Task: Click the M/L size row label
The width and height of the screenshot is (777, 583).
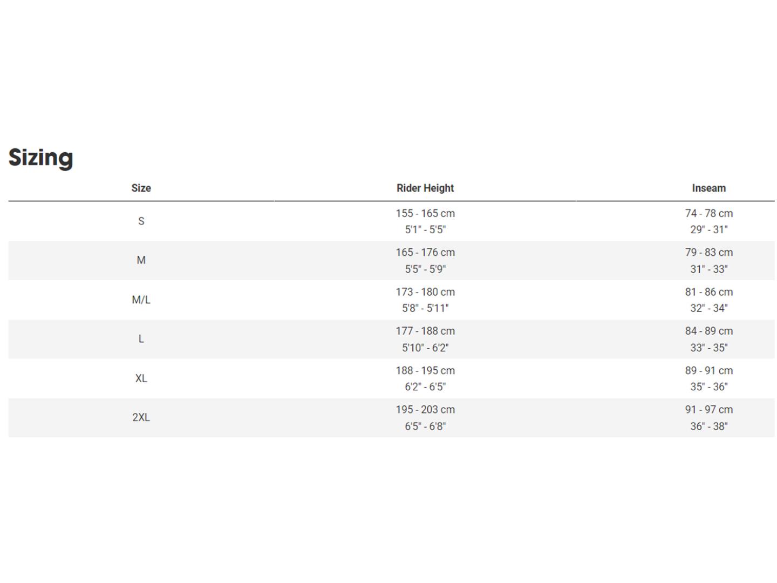Action: point(141,300)
